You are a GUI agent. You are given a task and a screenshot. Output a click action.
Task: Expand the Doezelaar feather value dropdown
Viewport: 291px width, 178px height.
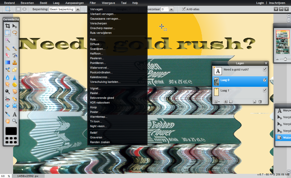pos(171,9)
